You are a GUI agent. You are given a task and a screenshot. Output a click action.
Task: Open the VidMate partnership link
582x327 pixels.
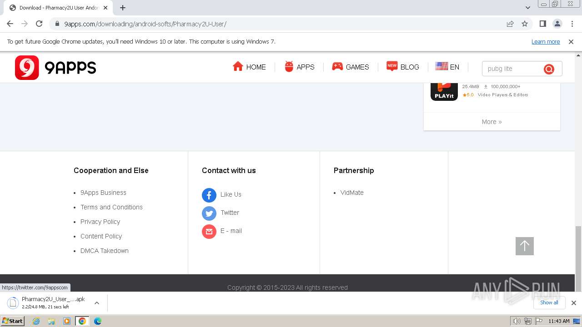352,193
